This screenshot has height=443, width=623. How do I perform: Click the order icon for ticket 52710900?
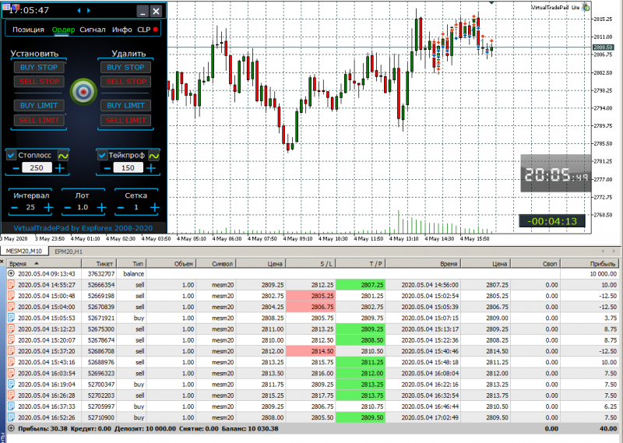11,417
